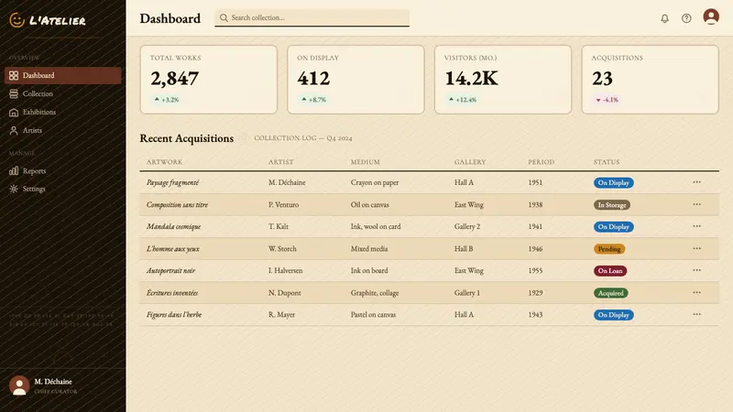Open more options for Autoportrait noir row
This screenshot has height=412, width=733.
click(x=696, y=270)
